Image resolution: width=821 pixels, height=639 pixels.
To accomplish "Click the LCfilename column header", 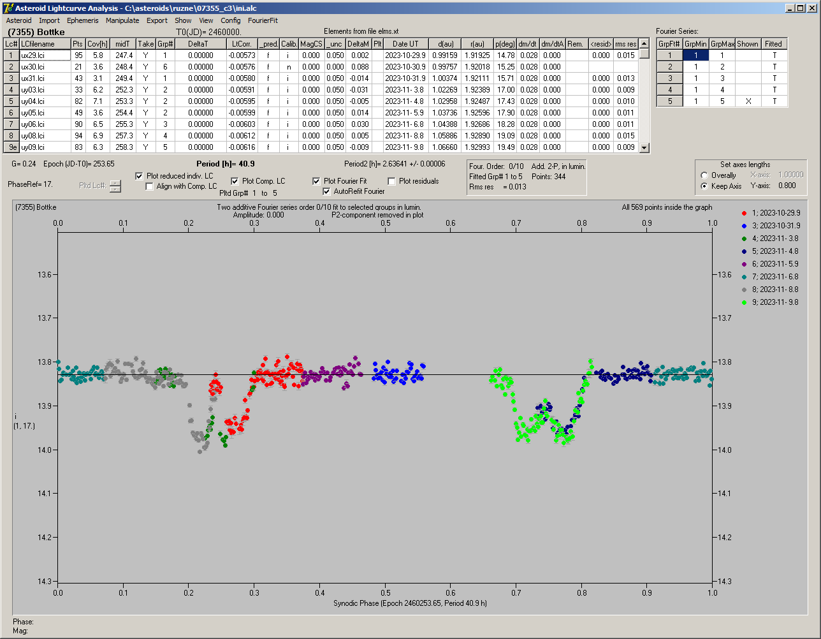I will click(45, 44).
